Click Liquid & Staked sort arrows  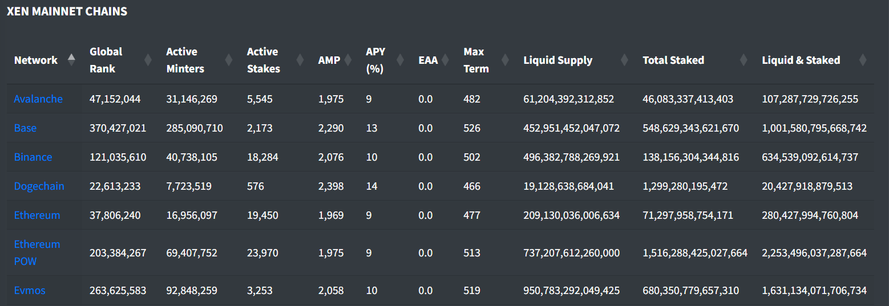tap(862, 60)
